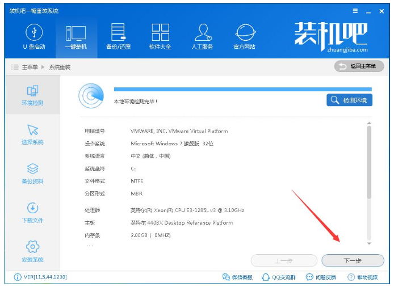Click the 中文 (简体，中国) language value

point(150,156)
